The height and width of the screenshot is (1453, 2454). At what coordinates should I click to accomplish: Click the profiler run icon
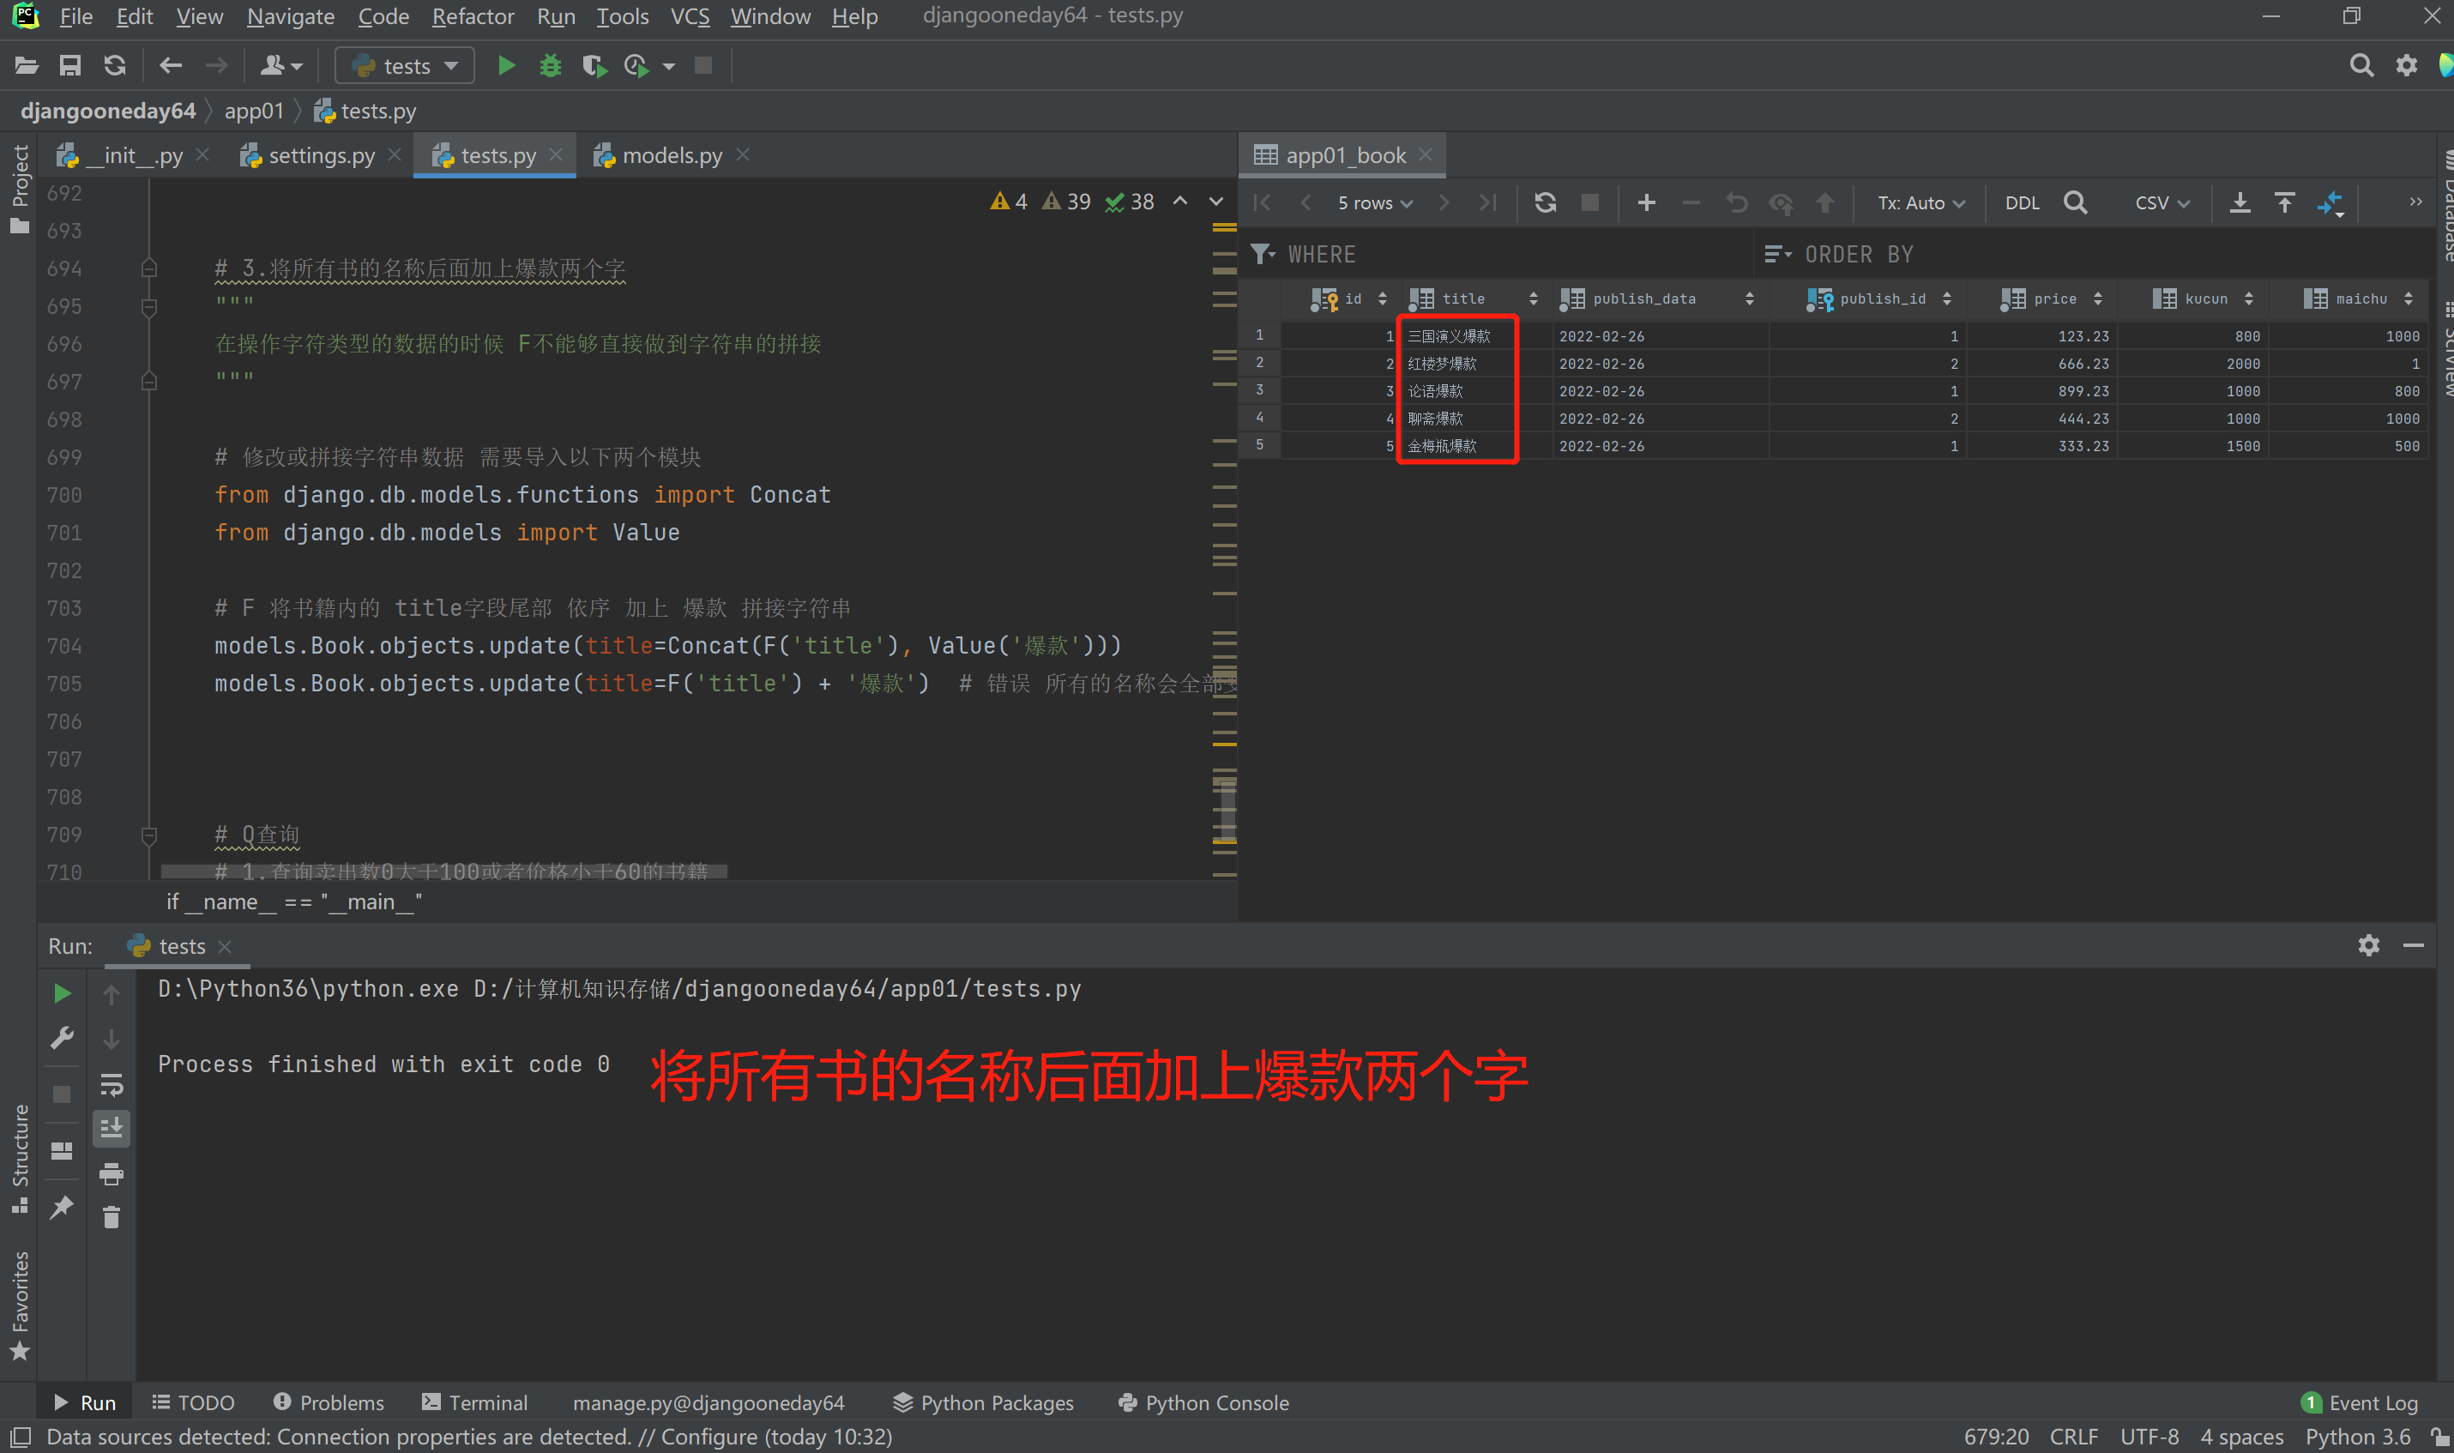coord(636,65)
